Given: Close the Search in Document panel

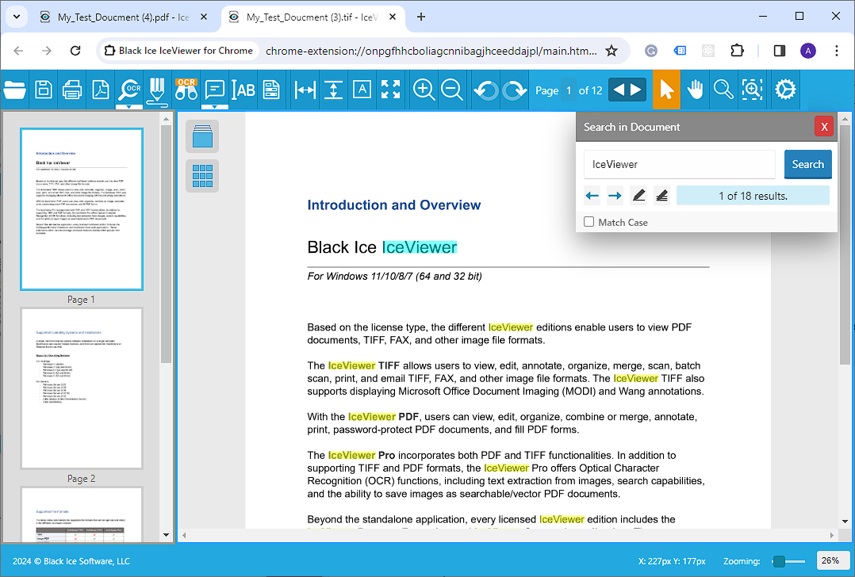Looking at the screenshot, I should click(824, 126).
